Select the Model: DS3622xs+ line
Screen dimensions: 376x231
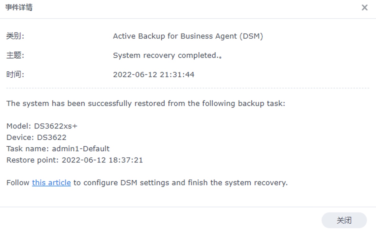tap(42, 126)
